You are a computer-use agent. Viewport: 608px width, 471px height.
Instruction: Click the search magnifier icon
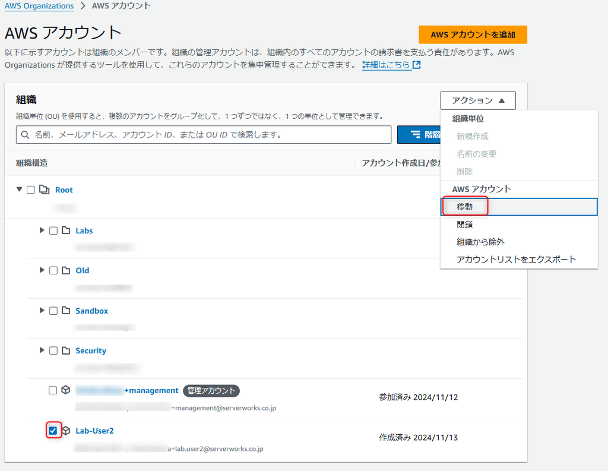tap(25, 135)
